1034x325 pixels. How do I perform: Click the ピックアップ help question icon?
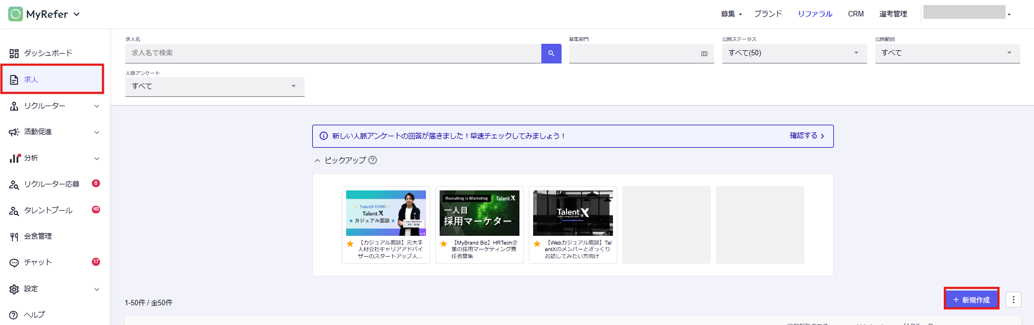372,160
